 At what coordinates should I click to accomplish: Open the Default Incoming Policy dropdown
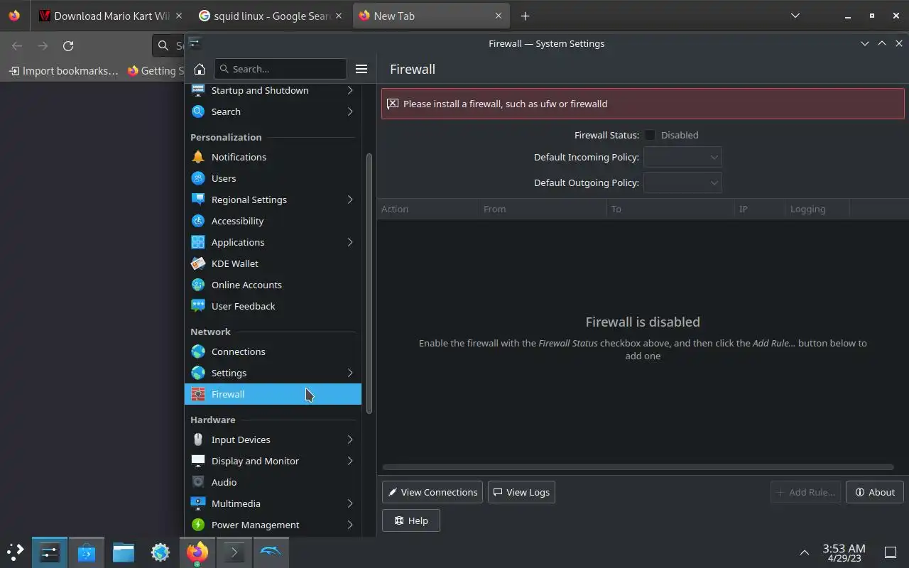point(682,157)
